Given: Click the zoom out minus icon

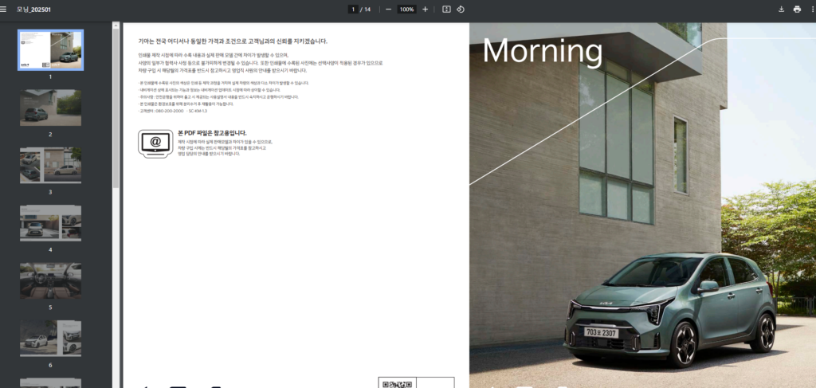Looking at the screenshot, I should click(x=388, y=10).
